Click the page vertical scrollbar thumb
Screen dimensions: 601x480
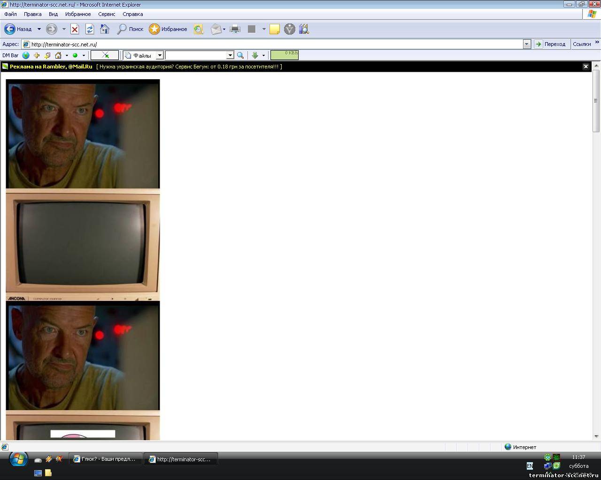(596, 101)
